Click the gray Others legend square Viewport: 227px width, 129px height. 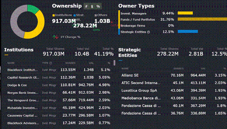pos(96,15)
